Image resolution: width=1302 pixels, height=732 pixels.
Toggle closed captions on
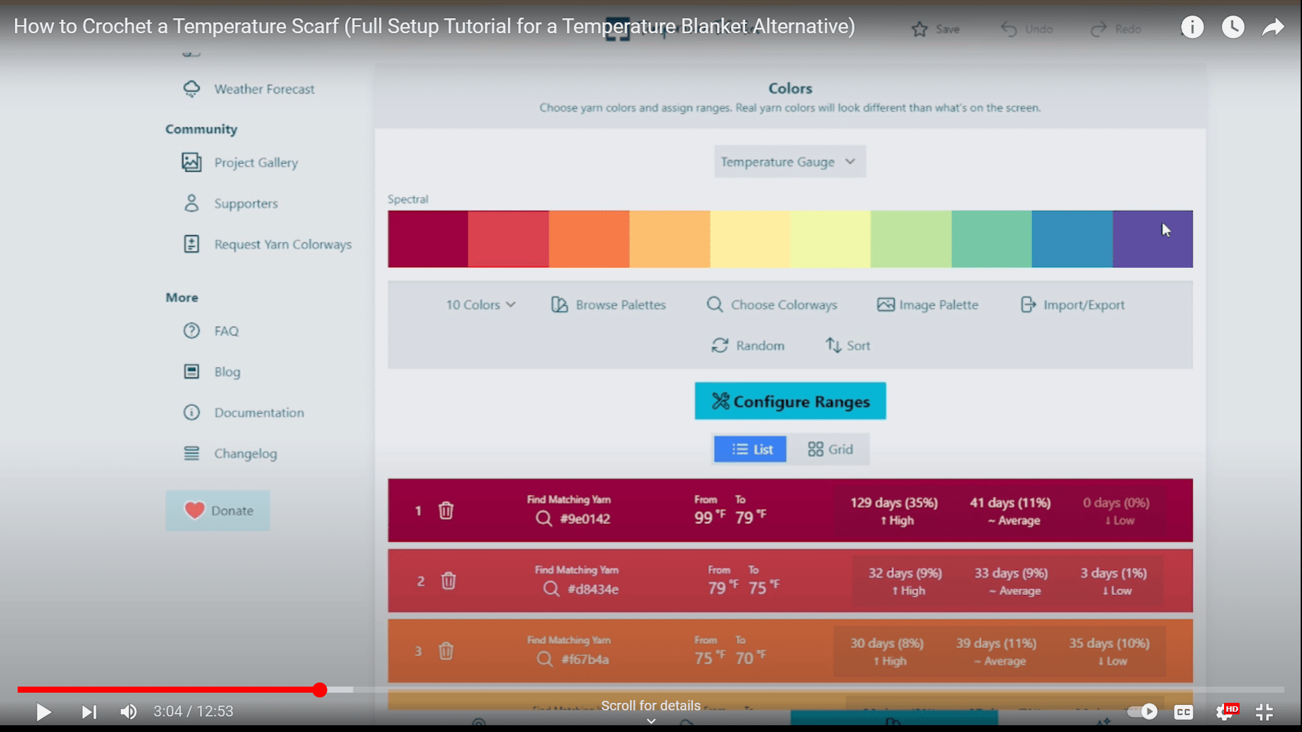point(1183,712)
